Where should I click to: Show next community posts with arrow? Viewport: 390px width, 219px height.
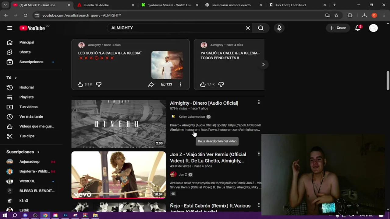pos(263,64)
